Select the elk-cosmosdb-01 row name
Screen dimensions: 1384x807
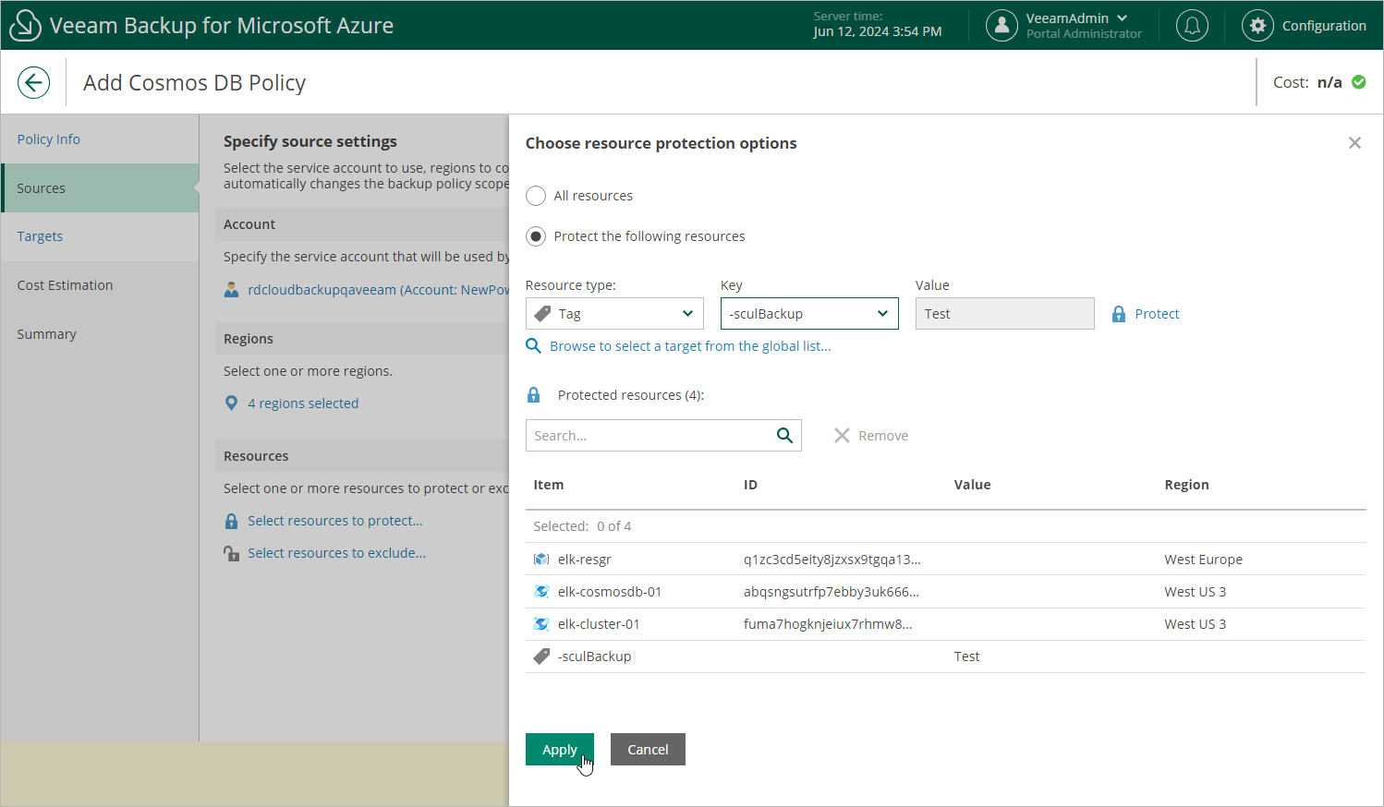click(609, 592)
